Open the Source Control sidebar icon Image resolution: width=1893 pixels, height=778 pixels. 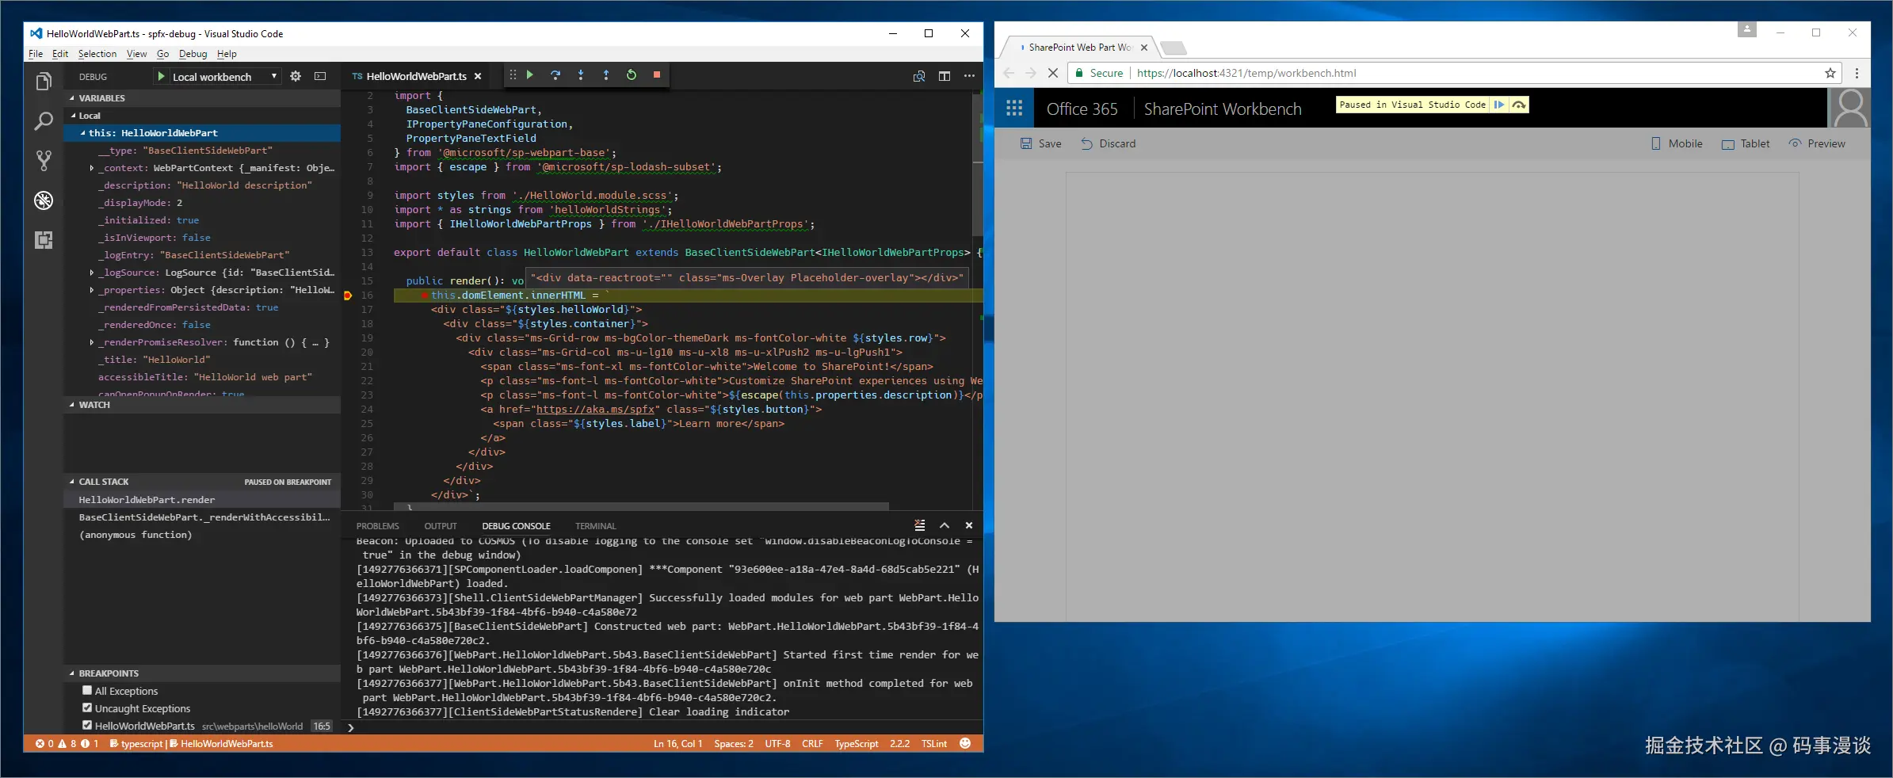click(44, 161)
